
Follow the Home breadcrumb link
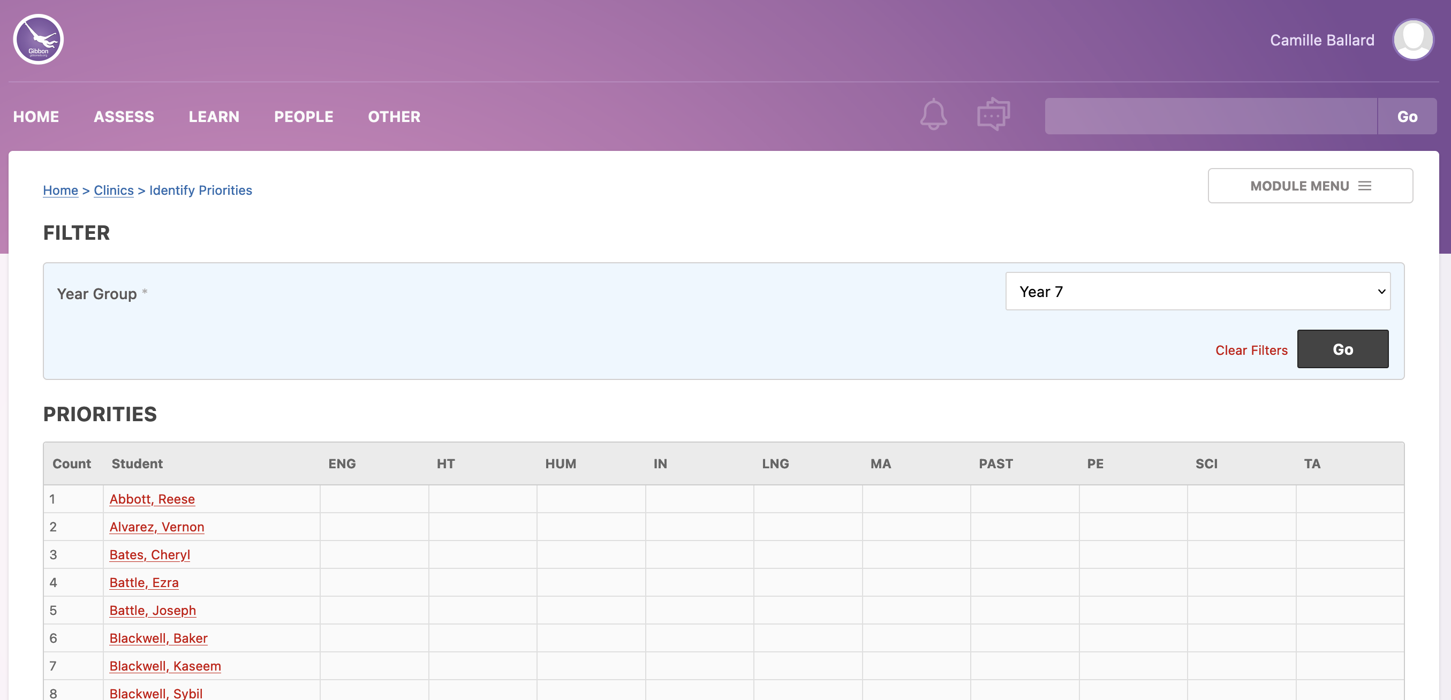pyautogui.click(x=61, y=191)
